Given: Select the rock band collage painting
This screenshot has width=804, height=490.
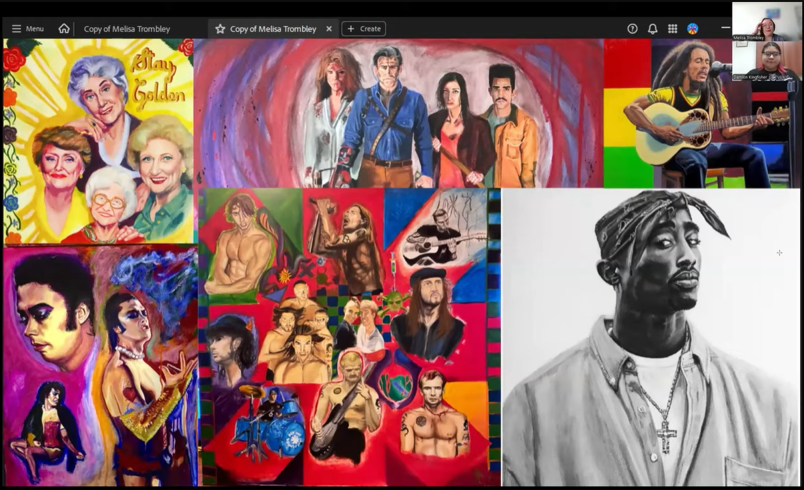Looking at the screenshot, I should point(350,337).
